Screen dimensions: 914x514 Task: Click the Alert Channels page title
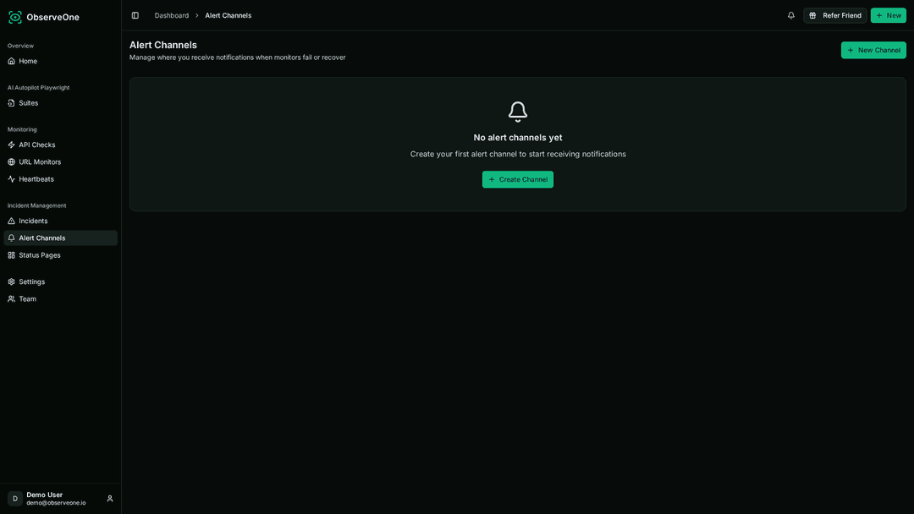click(163, 45)
